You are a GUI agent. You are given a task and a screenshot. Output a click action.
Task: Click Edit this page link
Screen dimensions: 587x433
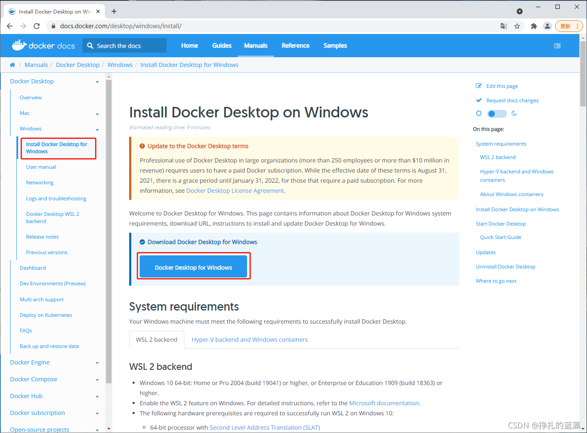(502, 86)
